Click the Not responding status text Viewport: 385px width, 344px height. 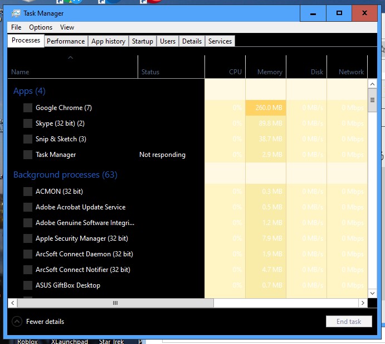click(162, 155)
